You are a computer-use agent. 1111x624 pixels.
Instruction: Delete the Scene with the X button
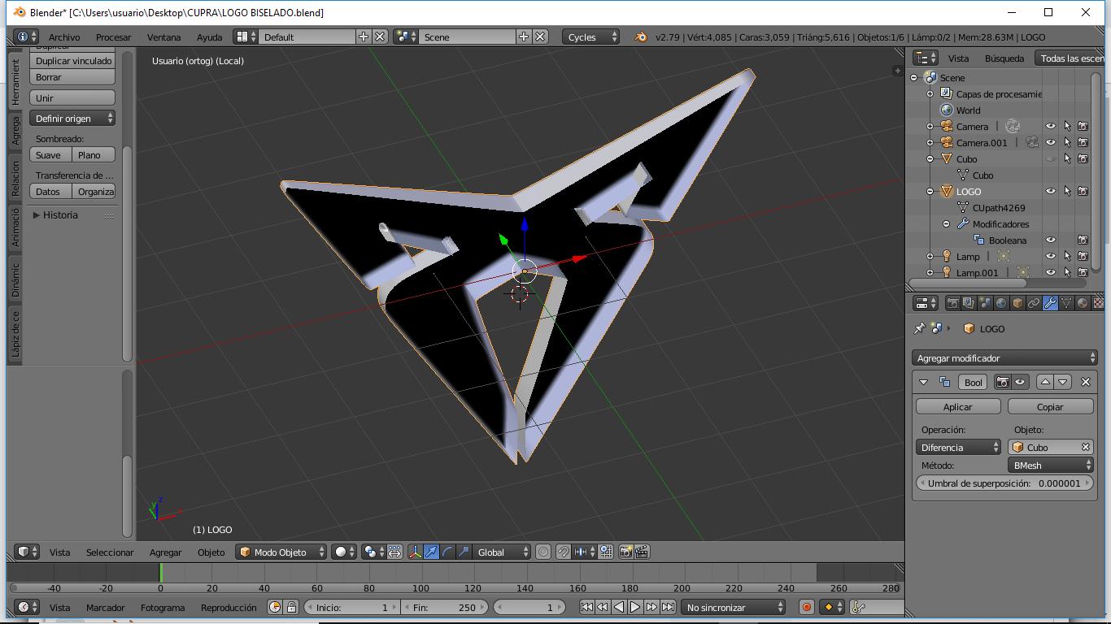540,37
